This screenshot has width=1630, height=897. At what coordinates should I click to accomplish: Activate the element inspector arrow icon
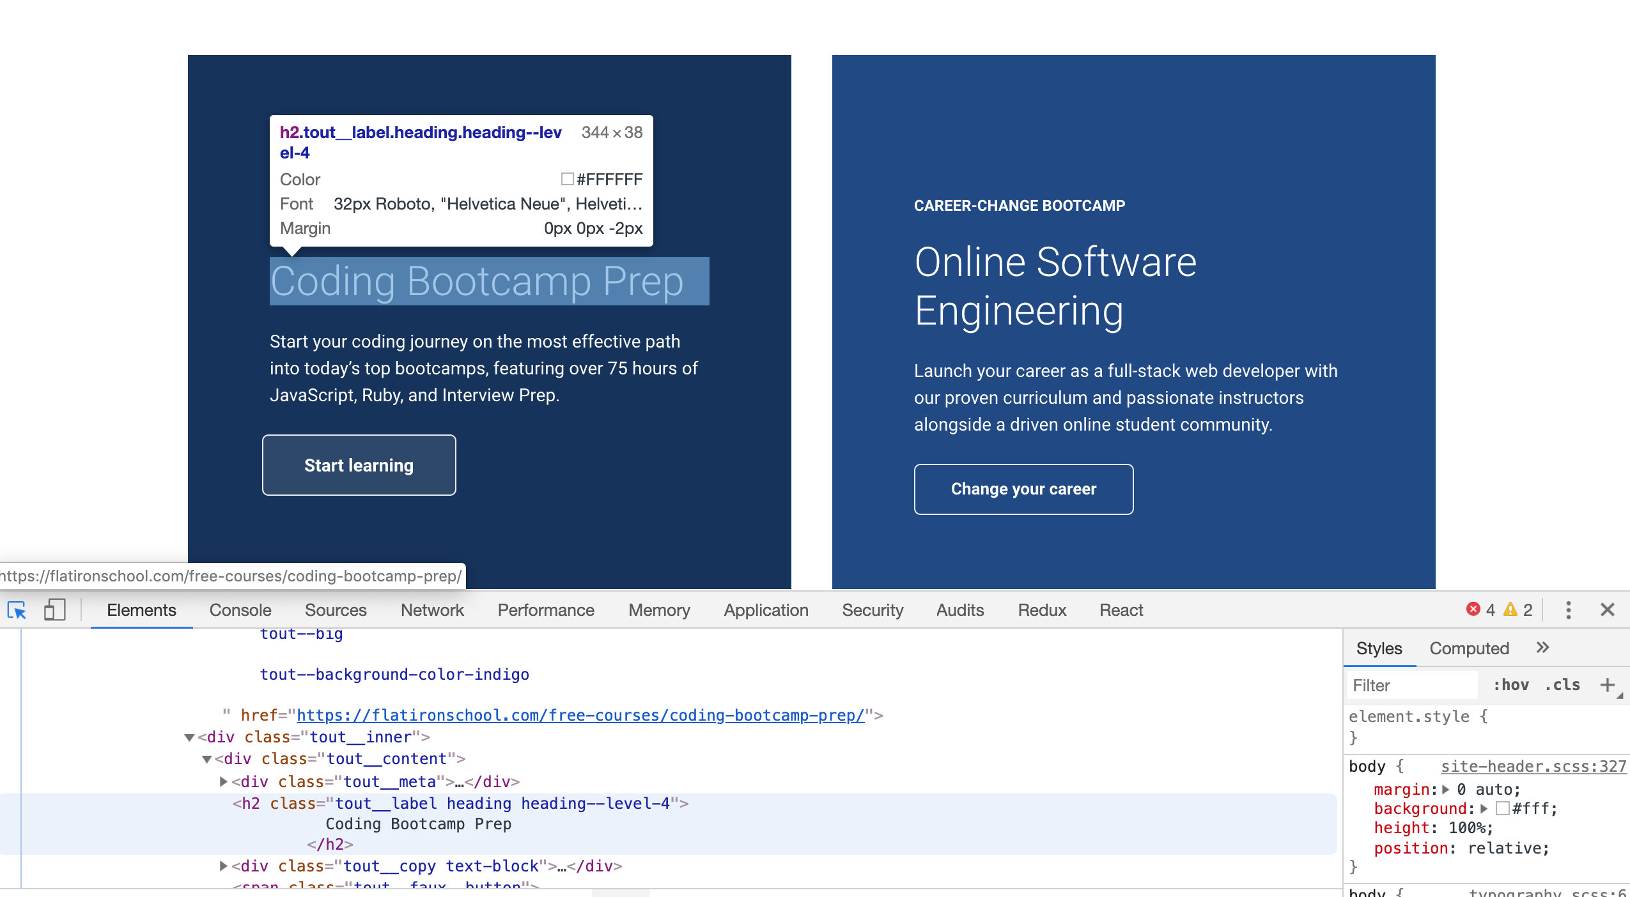17,610
